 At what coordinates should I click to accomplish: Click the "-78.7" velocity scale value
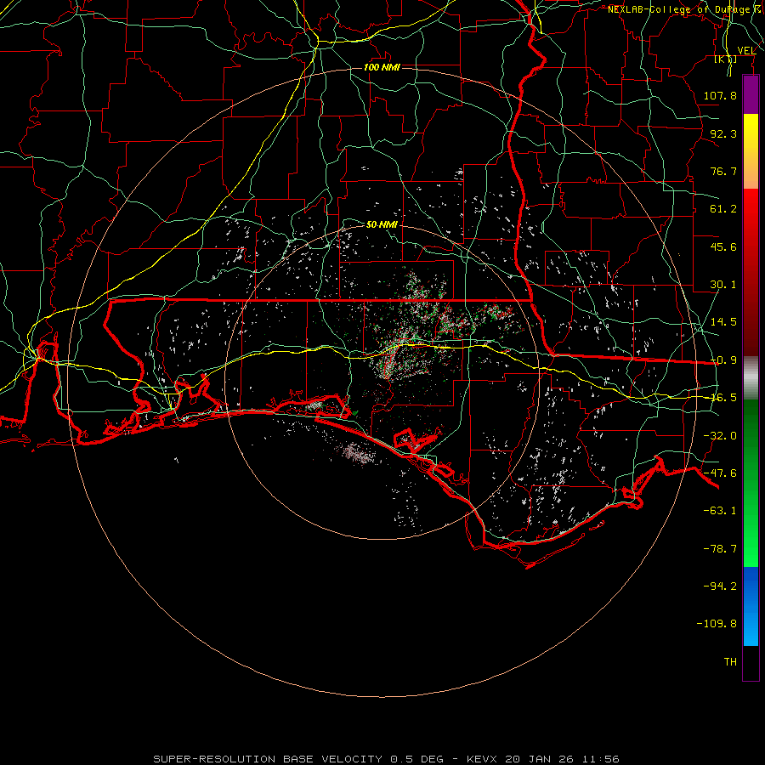pos(720,549)
